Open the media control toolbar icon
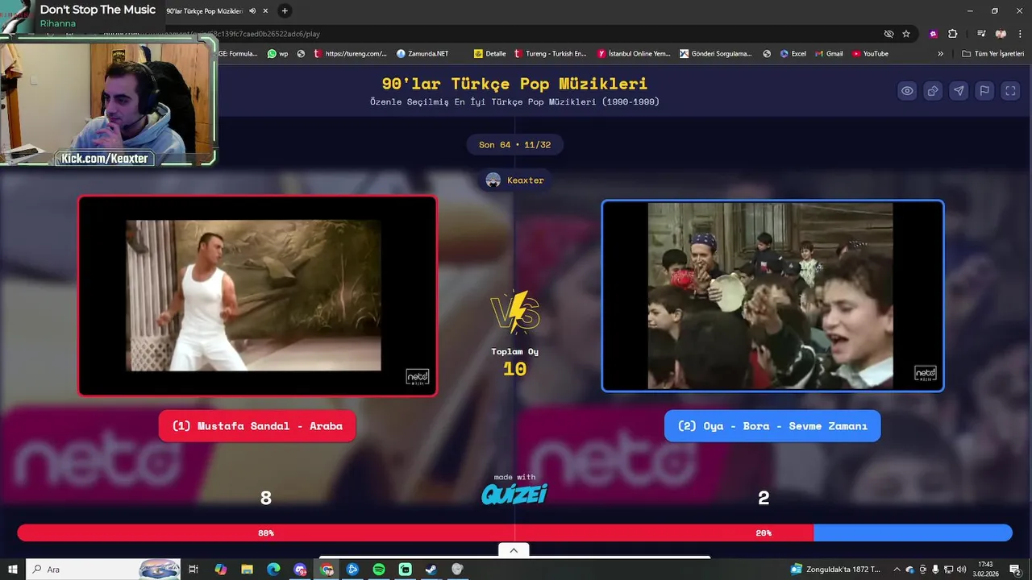The image size is (1032, 580). pos(981,34)
